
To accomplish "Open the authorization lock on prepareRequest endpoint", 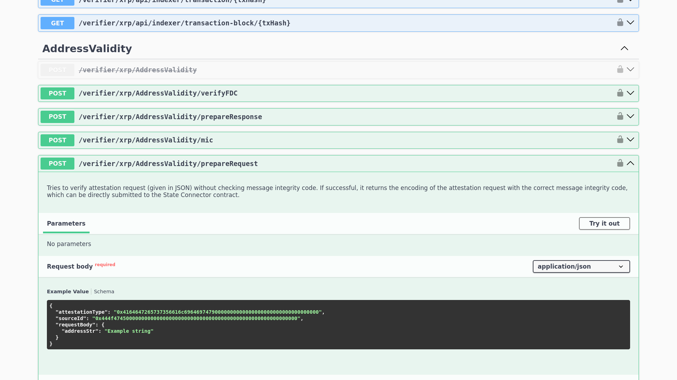I will coord(620,163).
